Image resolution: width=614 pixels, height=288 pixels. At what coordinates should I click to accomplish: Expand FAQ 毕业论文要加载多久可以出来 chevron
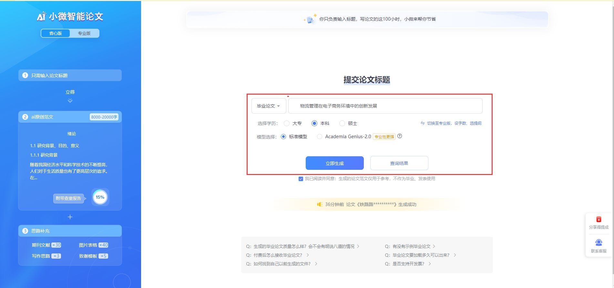click(455, 255)
